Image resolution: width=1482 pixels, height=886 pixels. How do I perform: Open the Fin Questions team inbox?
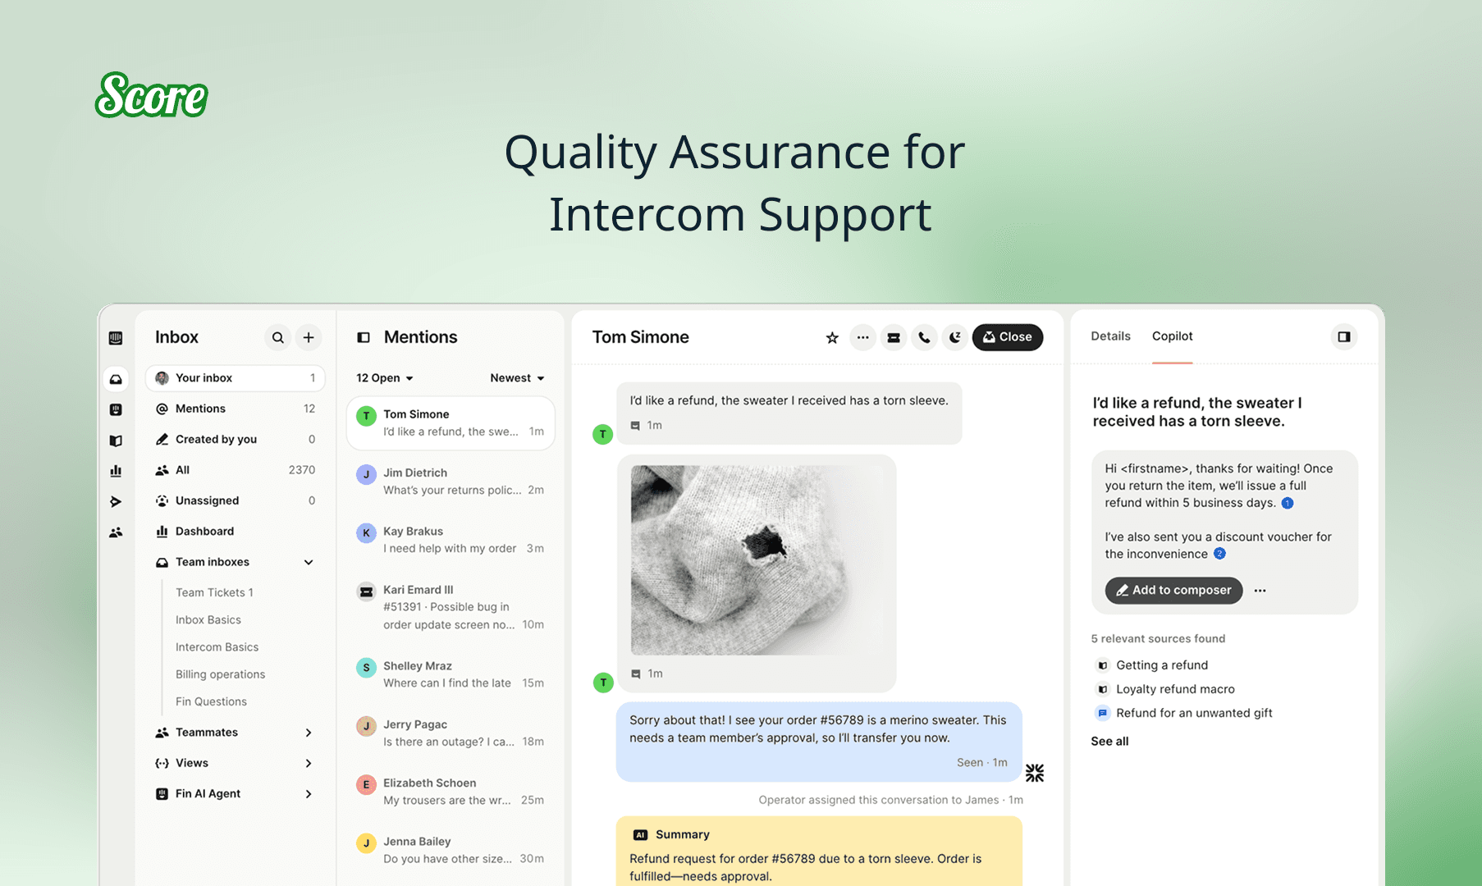[211, 701]
